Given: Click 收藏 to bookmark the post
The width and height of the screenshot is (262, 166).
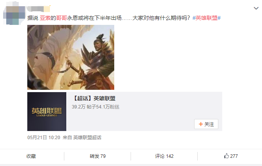Looking at the screenshot, I should click(x=31, y=156).
